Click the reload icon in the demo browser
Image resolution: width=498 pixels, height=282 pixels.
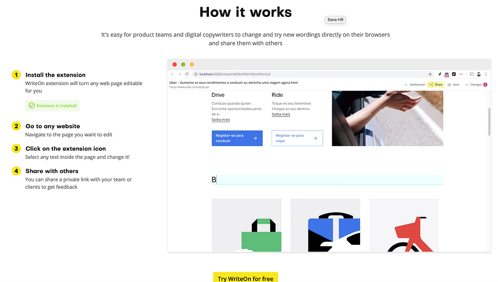187,74
